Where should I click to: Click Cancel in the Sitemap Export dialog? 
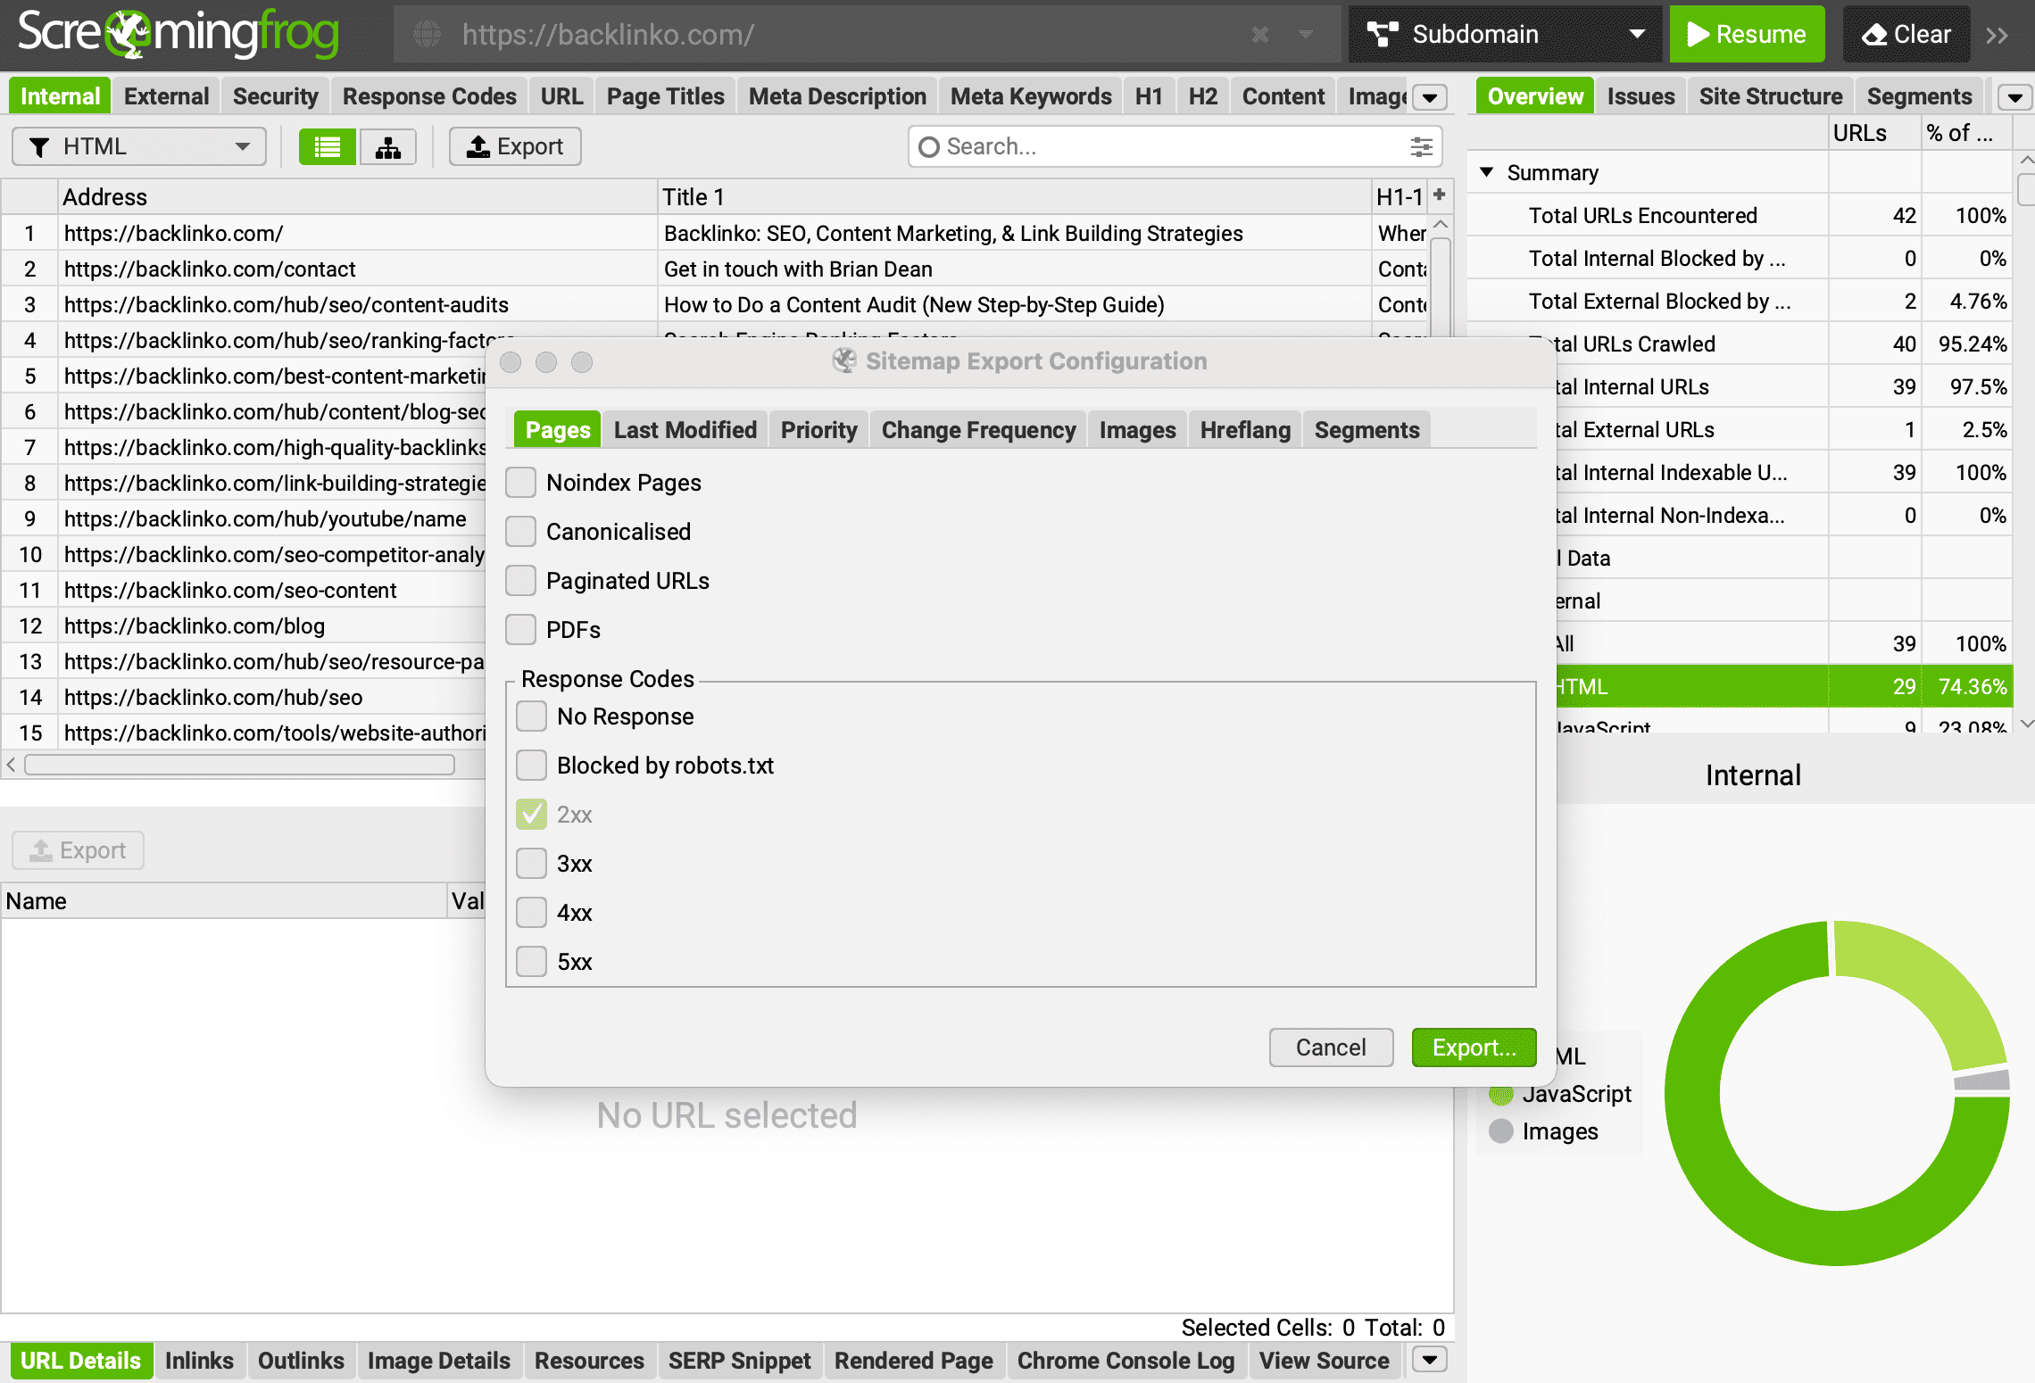[1331, 1047]
